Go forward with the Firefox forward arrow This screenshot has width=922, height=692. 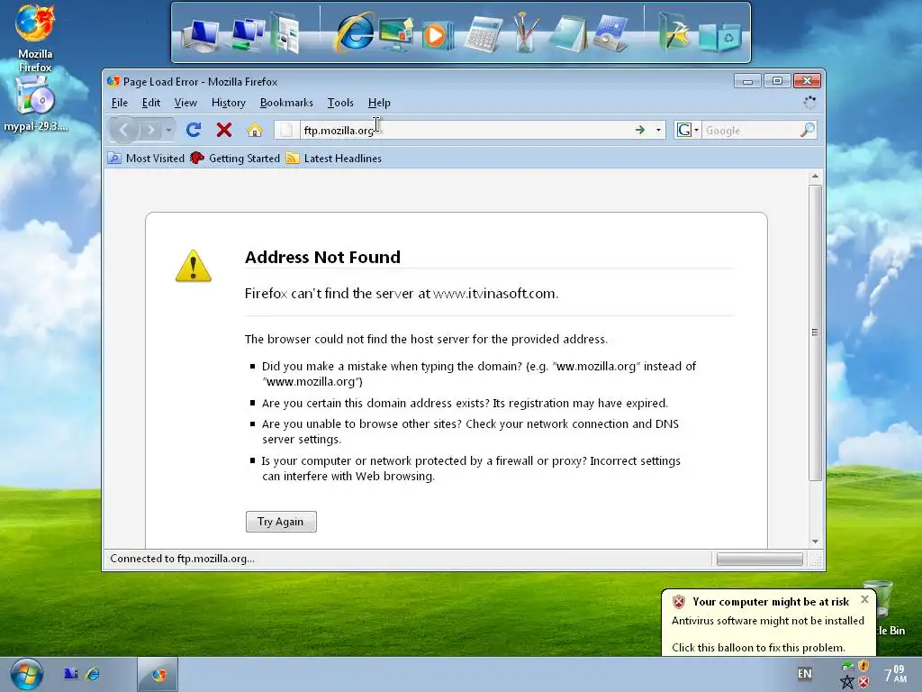pyautogui.click(x=150, y=130)
